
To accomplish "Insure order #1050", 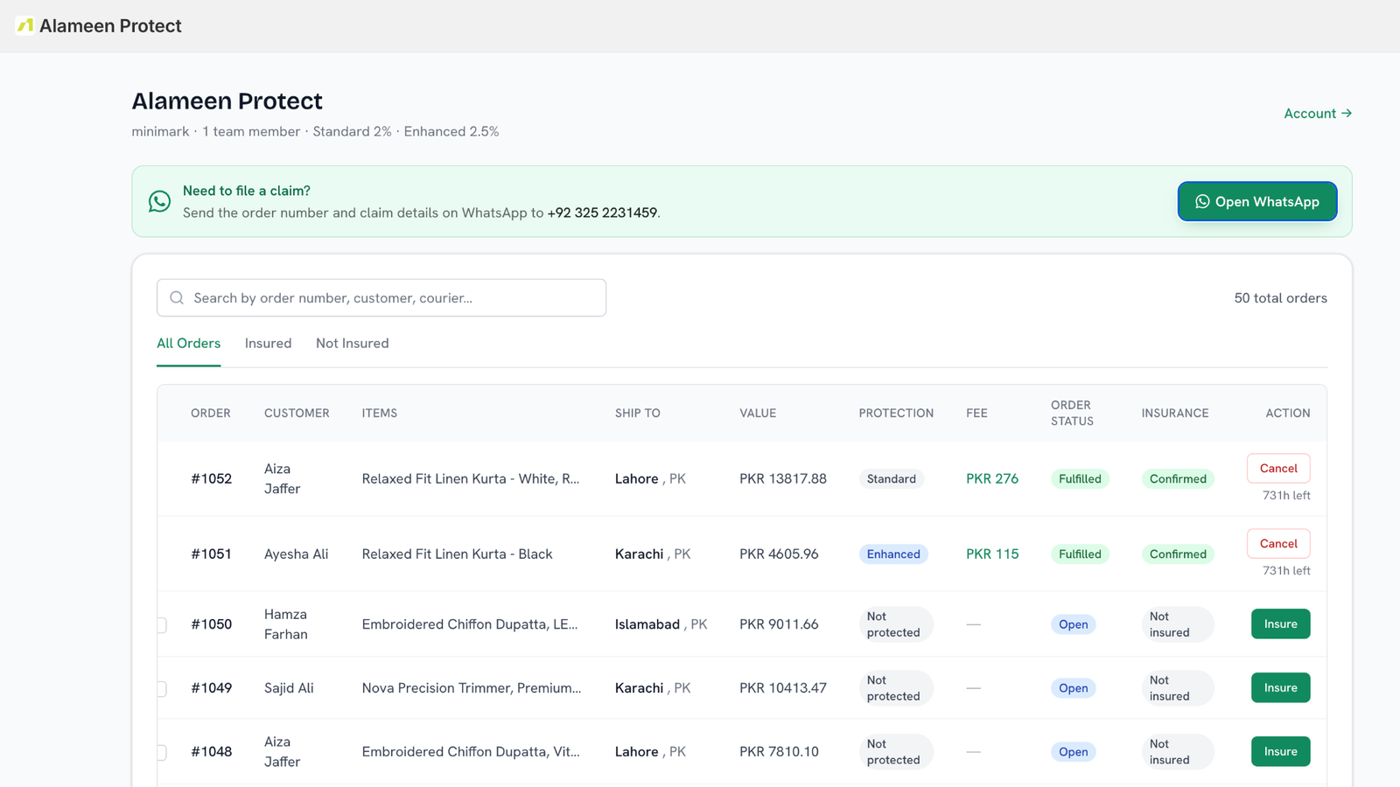I will click(1280, 623).
